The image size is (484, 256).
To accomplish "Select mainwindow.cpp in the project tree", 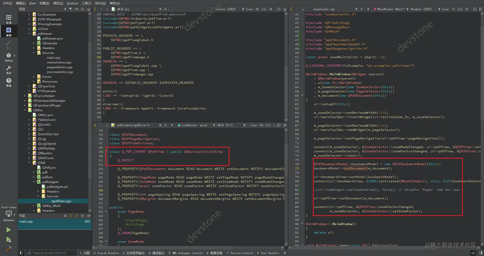I will point(59,62).
